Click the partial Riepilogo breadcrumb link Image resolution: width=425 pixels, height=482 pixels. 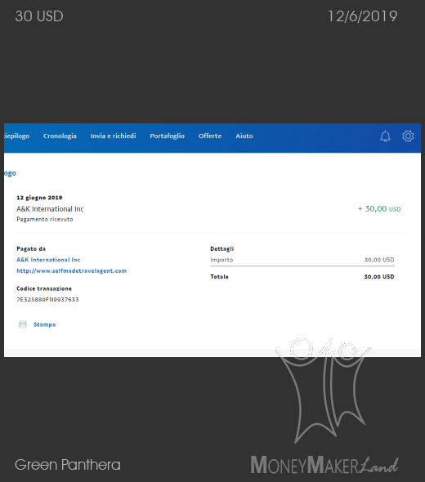pyautogui.click(x=10, y=173)
